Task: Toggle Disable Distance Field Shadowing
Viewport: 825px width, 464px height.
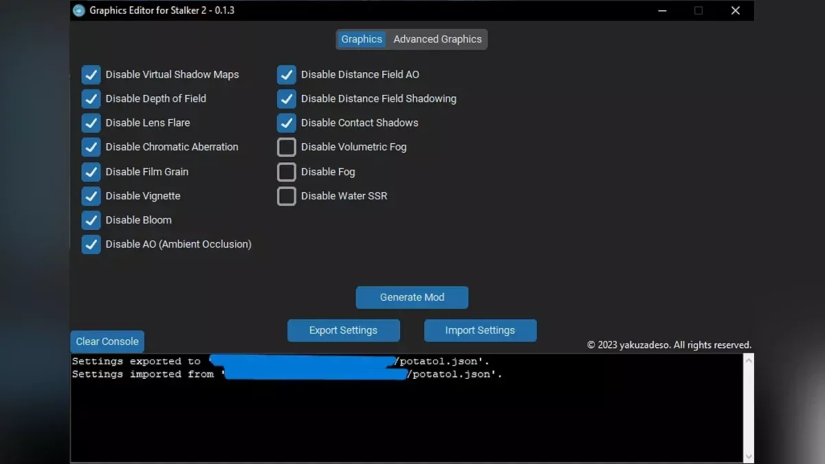Action: 287,98
